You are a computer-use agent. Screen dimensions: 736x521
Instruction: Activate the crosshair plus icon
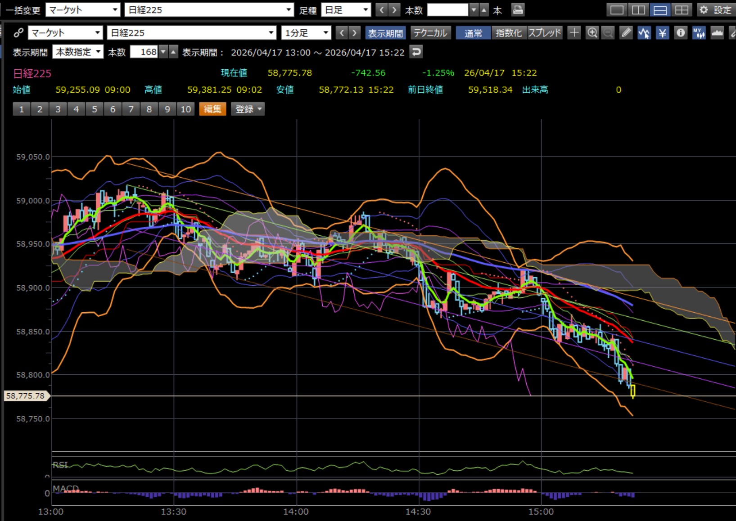pos(574,33)
